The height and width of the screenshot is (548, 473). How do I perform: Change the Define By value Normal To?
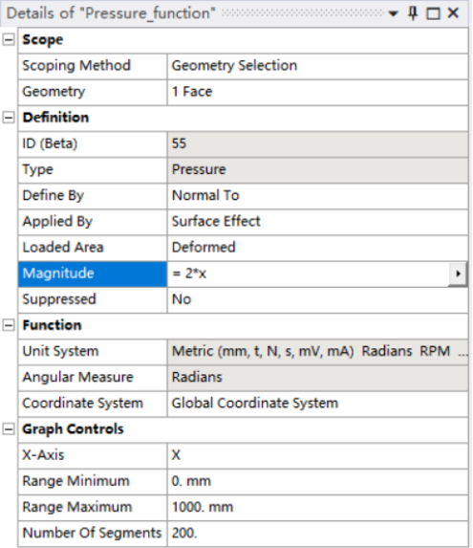317,195
